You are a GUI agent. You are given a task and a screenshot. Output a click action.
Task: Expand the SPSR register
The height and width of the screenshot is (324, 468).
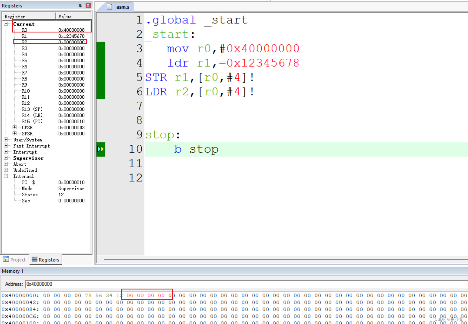pyautogui.click(x=14, y=133)
